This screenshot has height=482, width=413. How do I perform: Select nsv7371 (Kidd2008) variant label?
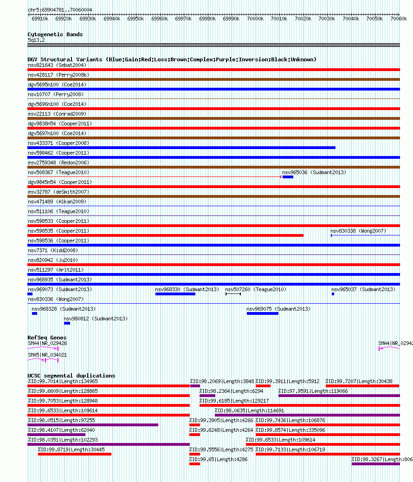click(x=53, y=251)
